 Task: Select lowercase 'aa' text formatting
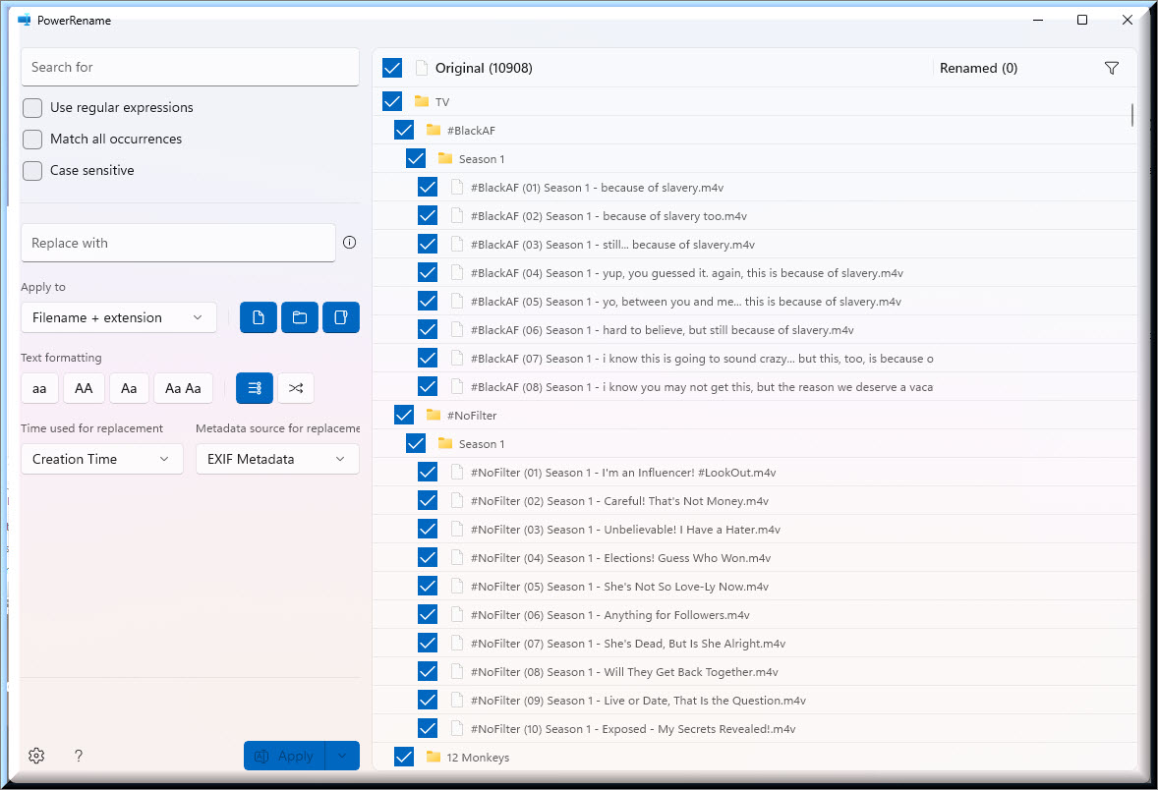(x=40, y=388)
